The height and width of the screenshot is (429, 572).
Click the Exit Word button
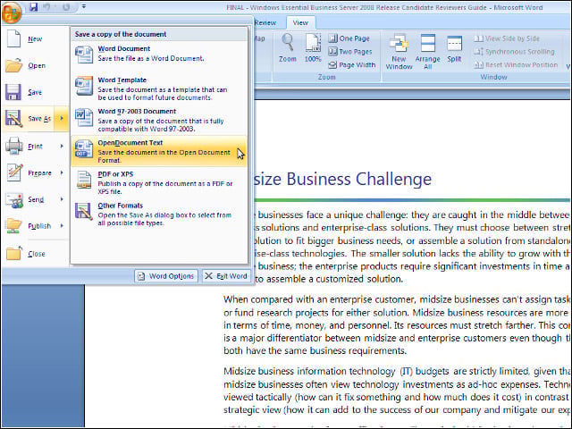click(x=226, y=276)
